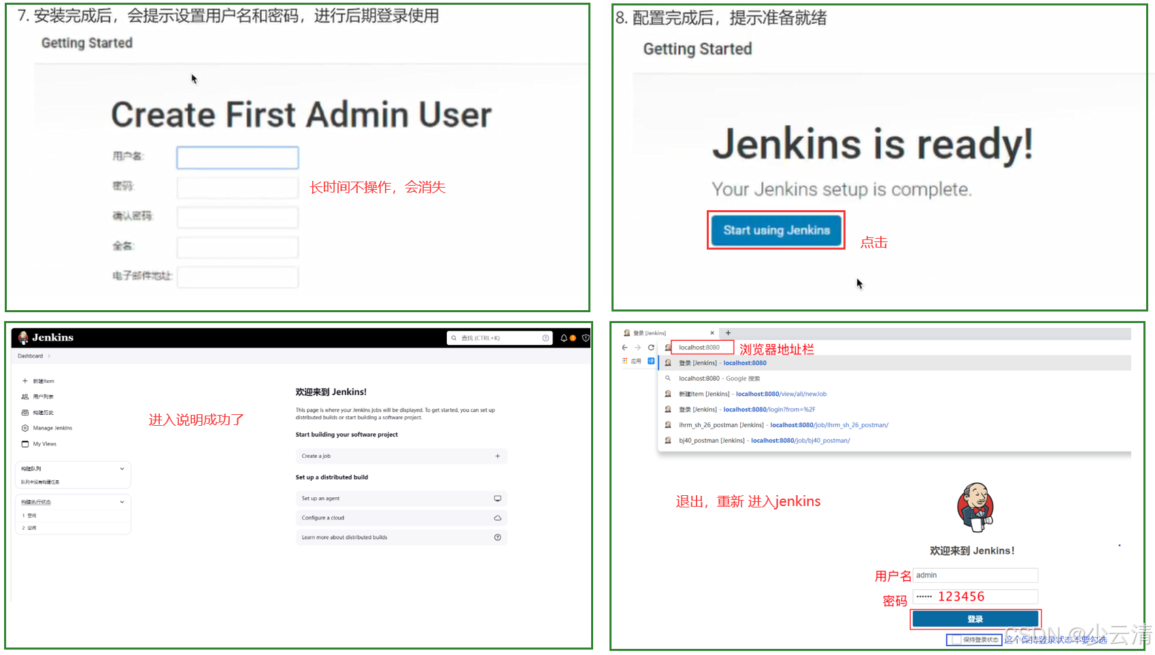The height and width of the screenshot is (655, 1155).
Task: Select the 新建Item view/all/newJob suggestion
Action: [x=894, y=394]
